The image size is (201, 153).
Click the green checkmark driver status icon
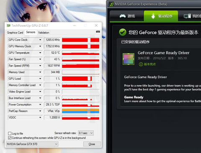[123, 32]
